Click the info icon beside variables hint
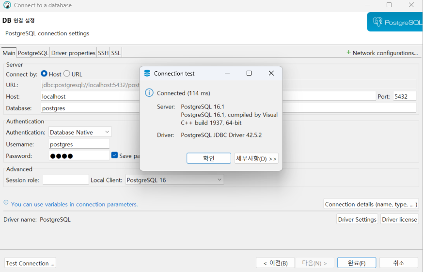The width and height of the screenshot is (423, 272). tap(6, 202)
